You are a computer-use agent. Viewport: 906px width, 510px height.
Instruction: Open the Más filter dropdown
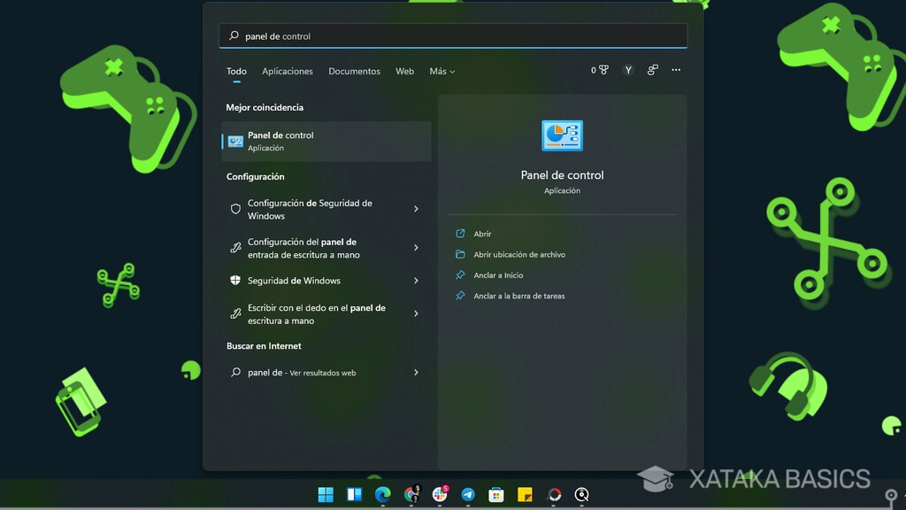[441, 71]
